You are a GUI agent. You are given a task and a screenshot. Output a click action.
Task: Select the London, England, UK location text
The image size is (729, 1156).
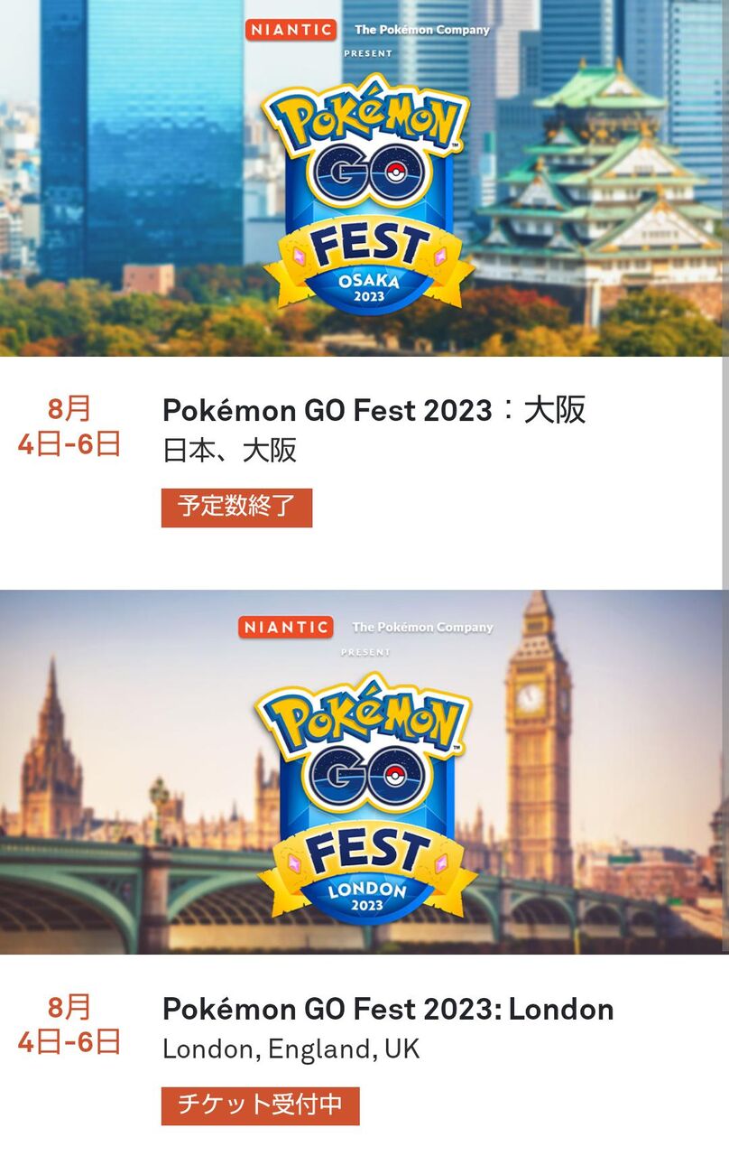point(291,1049)
